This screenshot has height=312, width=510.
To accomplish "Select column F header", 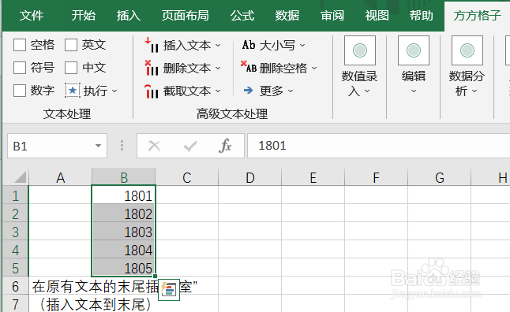I will coord(376,177).
